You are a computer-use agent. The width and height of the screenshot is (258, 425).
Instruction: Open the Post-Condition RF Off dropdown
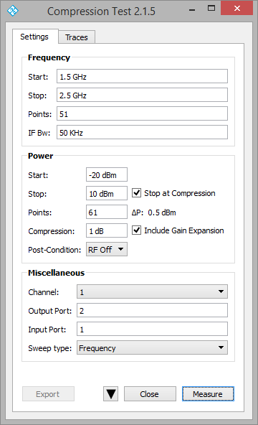[107, 249]
